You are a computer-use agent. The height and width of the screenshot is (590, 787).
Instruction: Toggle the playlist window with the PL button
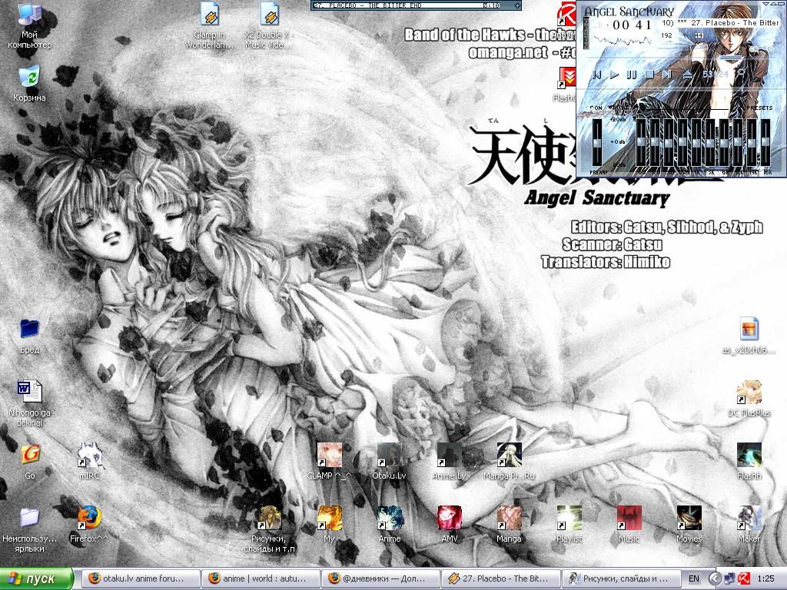click(x=770, y=49)
